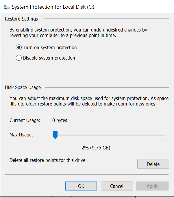Select the Turn on system protection radio button
This screenshot has height=198, width=174.
tap(19, 47)
